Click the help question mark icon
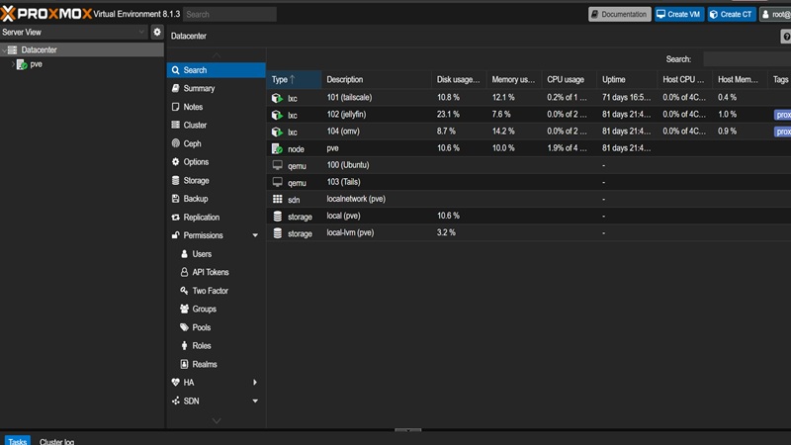The height and width of the screenshot is (445, 791). (786, 37)
